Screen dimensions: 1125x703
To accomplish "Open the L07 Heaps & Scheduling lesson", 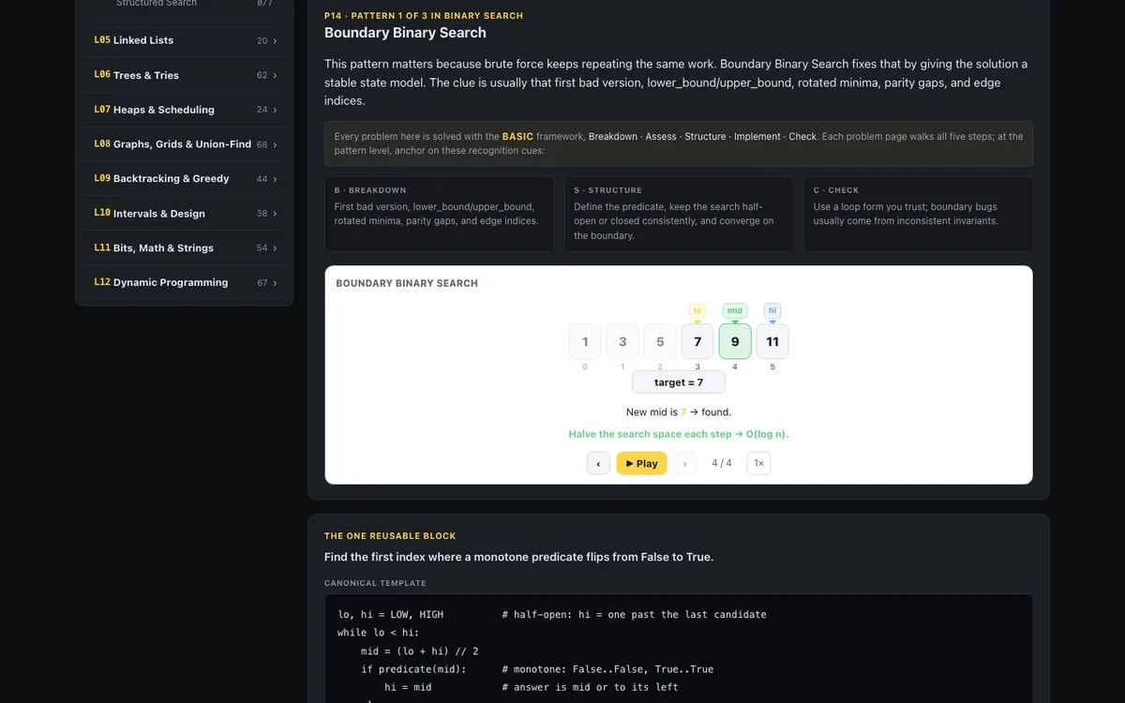I will (x=185, y=110).
